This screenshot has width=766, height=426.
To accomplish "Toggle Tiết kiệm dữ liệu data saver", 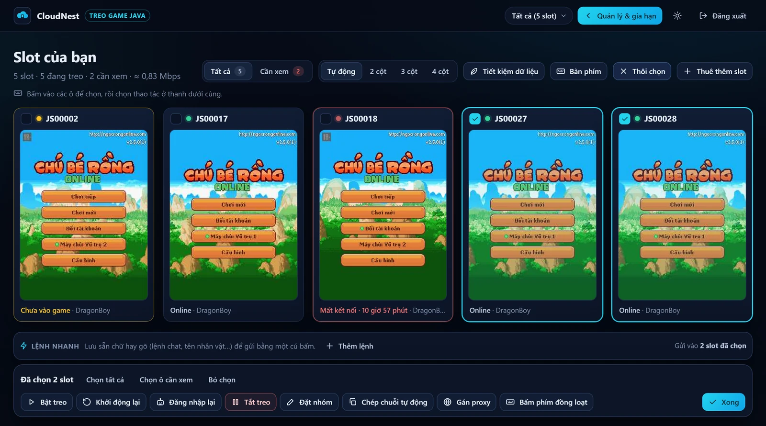I will pyautogui.click(x=504, y=71).
